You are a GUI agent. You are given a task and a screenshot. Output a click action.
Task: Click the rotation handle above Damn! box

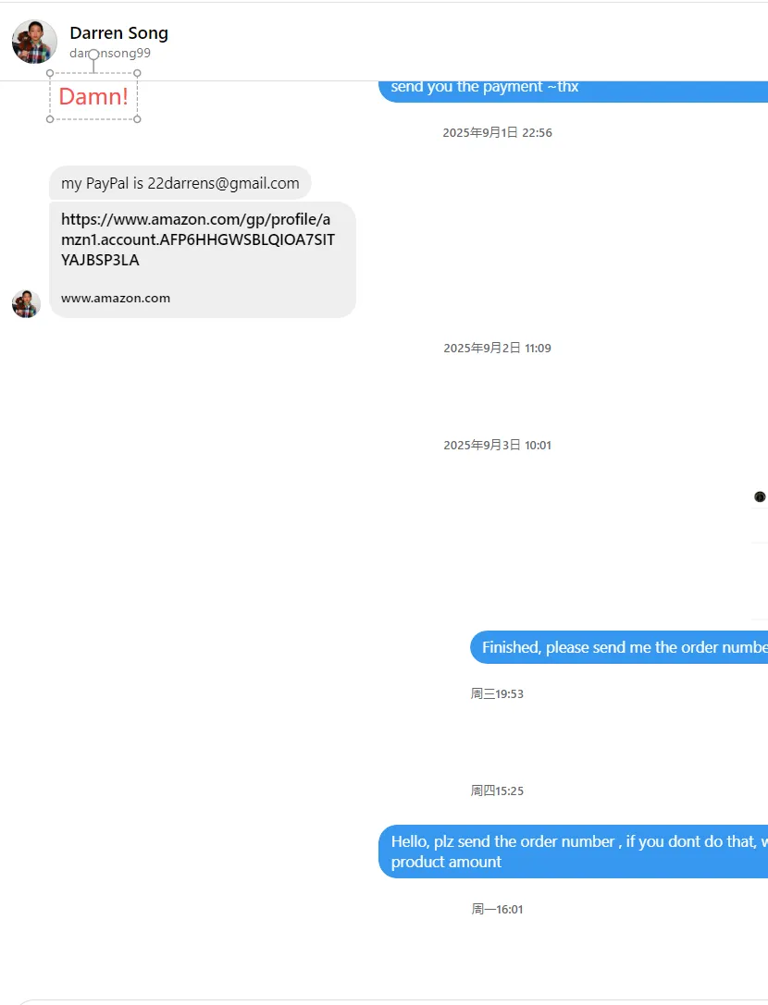tap(93, 55)
